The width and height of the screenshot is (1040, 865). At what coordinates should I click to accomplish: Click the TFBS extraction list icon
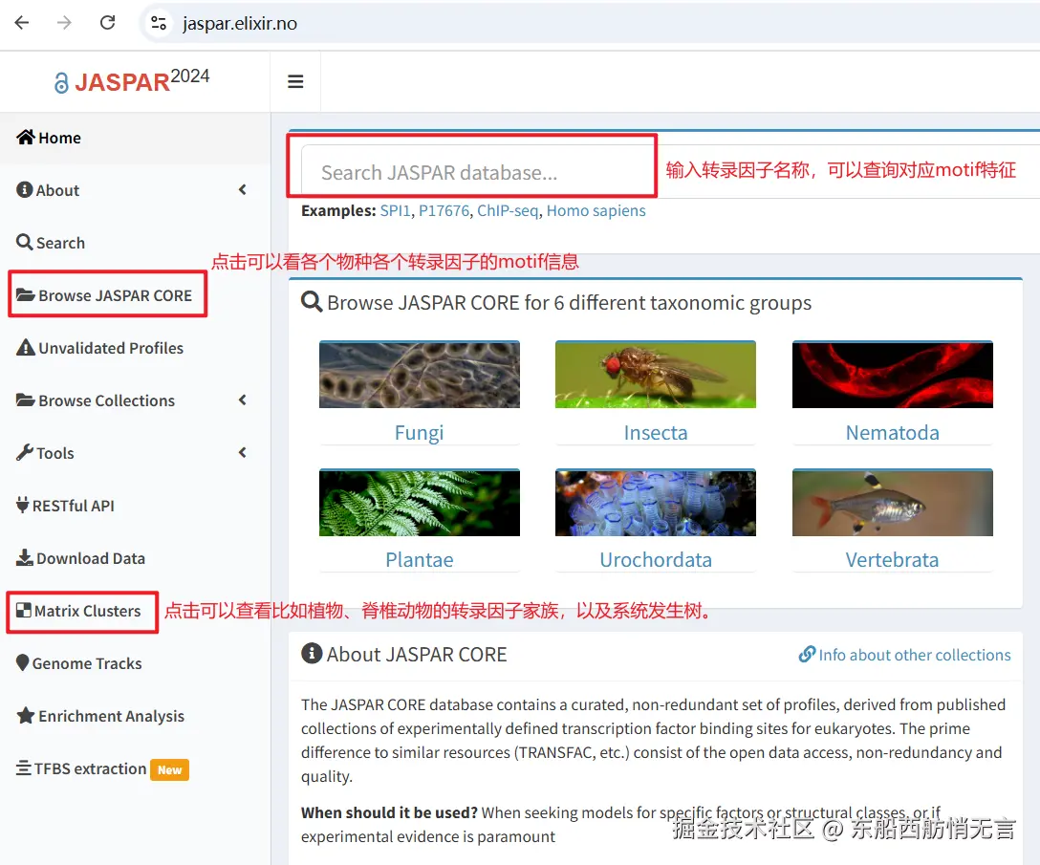click(x=23, y=768)
